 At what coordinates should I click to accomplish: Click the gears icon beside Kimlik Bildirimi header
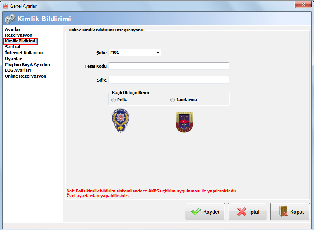point(10,19)
